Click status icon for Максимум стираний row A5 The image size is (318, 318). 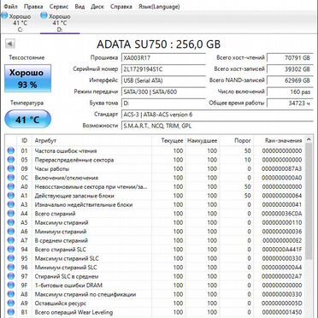(x=11, y=222)
